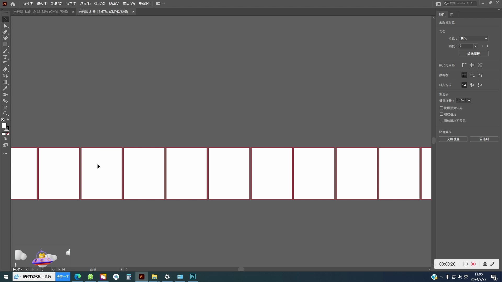Switch to 未标题-1.ai document tab

pos(41,12)
